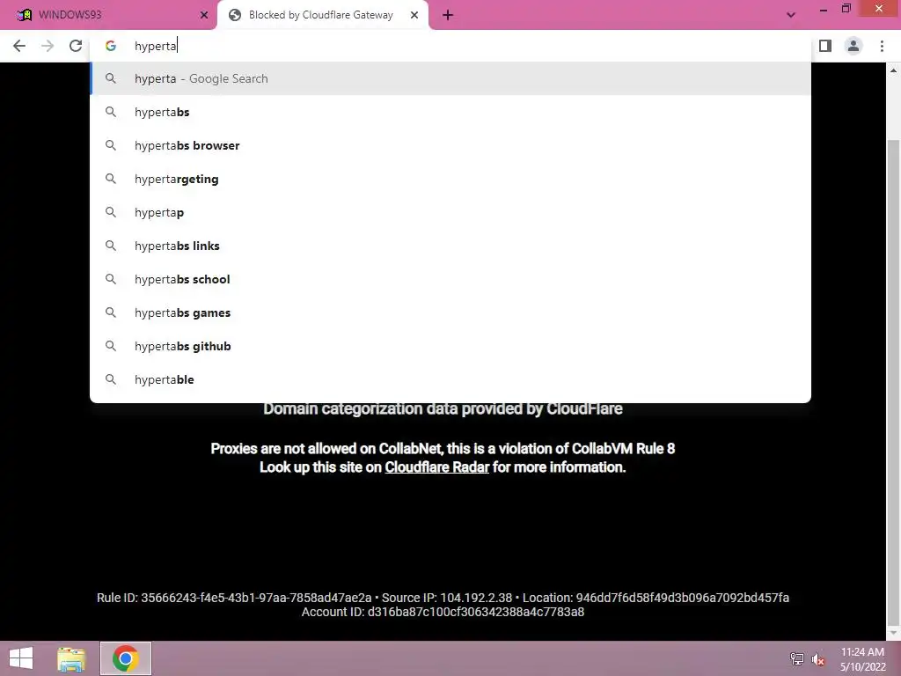The height and width of the screenshot is (676, 901).
Task: Click the scrollbar up arrow
Action: point(894,70)
